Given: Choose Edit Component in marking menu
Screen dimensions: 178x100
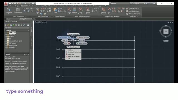Looking at the screenshot, I should (73, 34).
